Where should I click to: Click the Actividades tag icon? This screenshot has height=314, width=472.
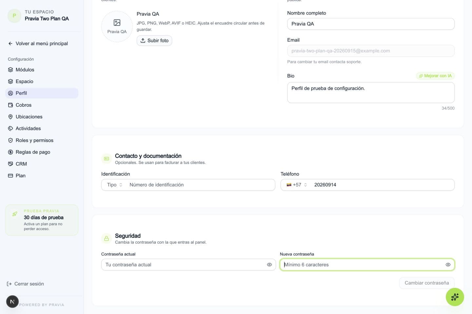pos(10,129)
